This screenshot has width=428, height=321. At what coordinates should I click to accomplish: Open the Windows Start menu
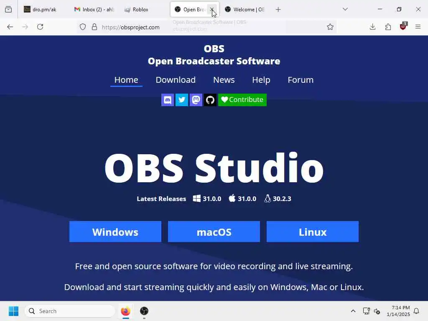(13, 311)
